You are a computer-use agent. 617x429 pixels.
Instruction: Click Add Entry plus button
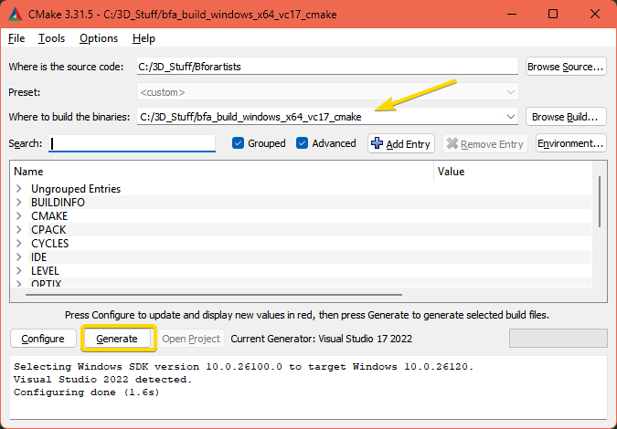point(401,144)
